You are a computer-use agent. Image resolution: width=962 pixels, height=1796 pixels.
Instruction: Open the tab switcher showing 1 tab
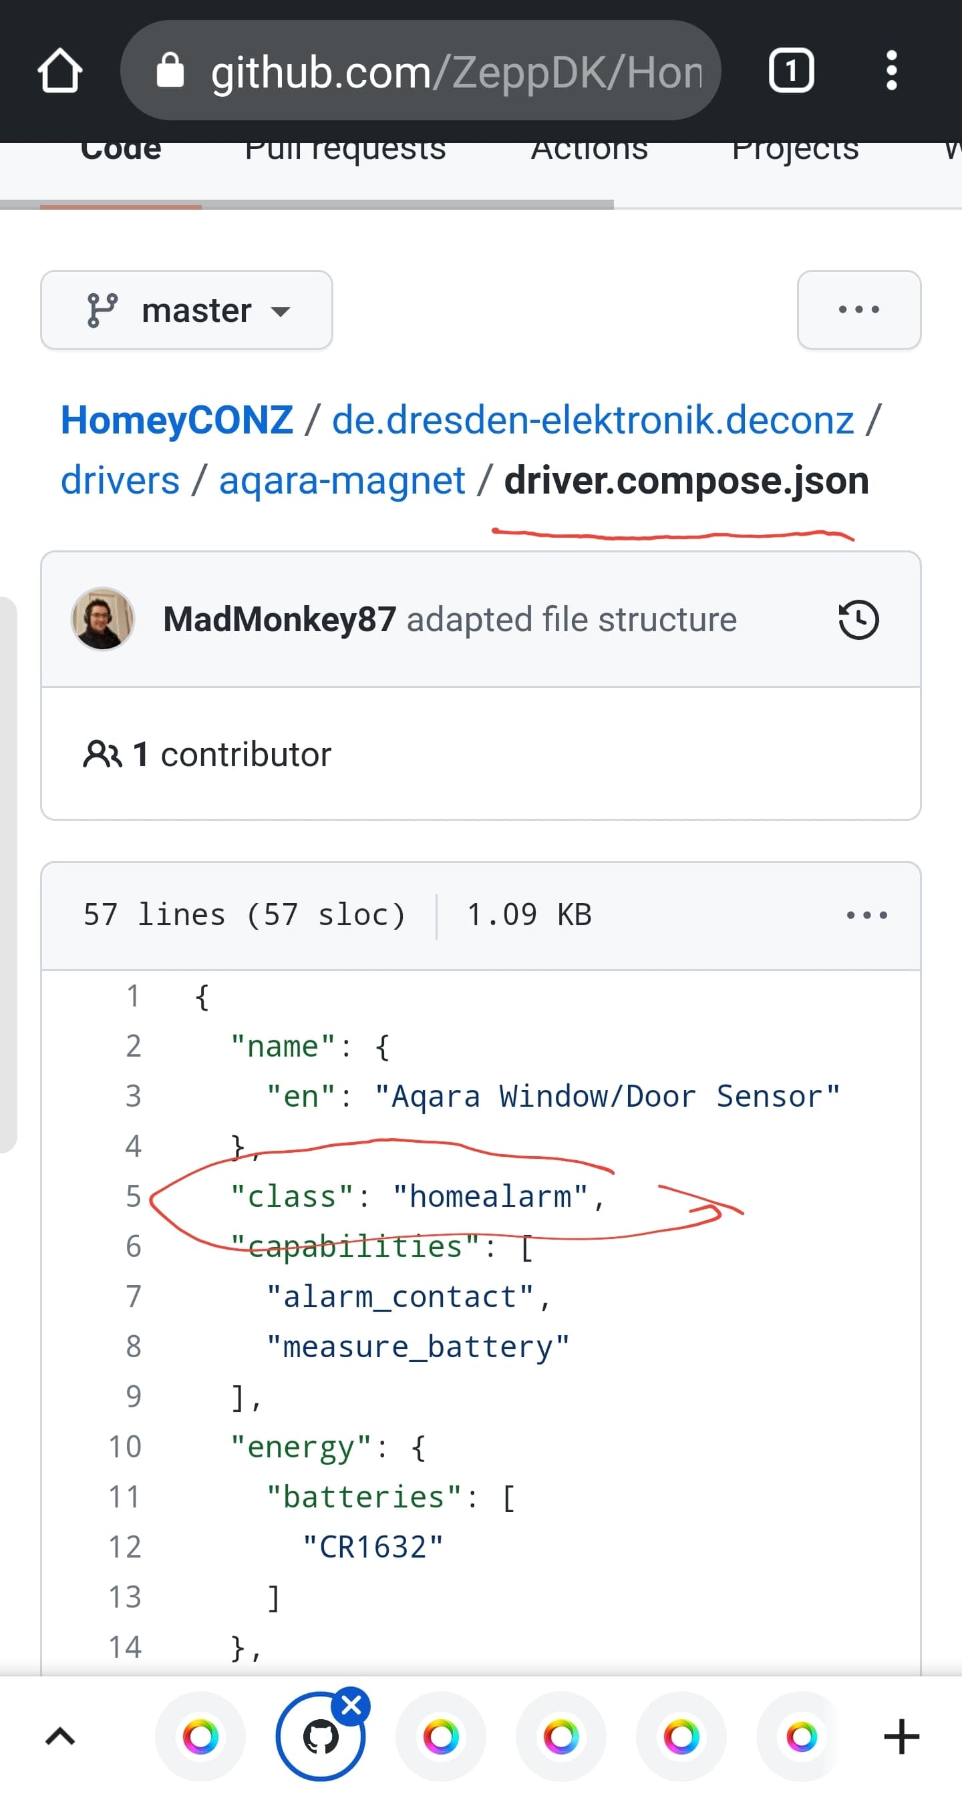point(790,70)
